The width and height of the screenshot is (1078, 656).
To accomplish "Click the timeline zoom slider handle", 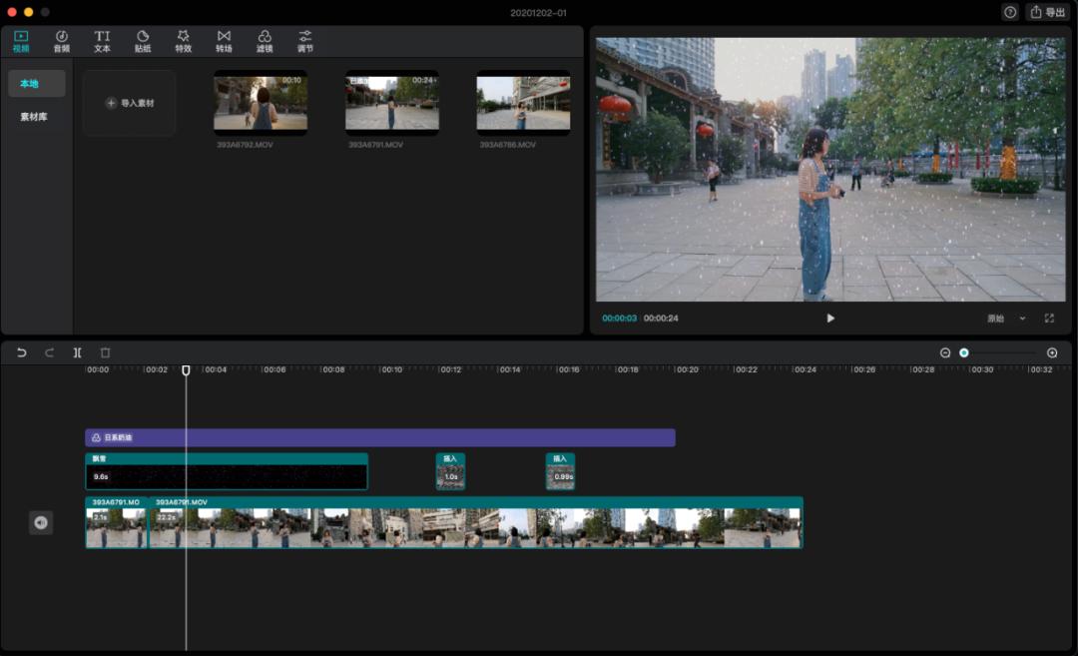I will pos(964,352).
